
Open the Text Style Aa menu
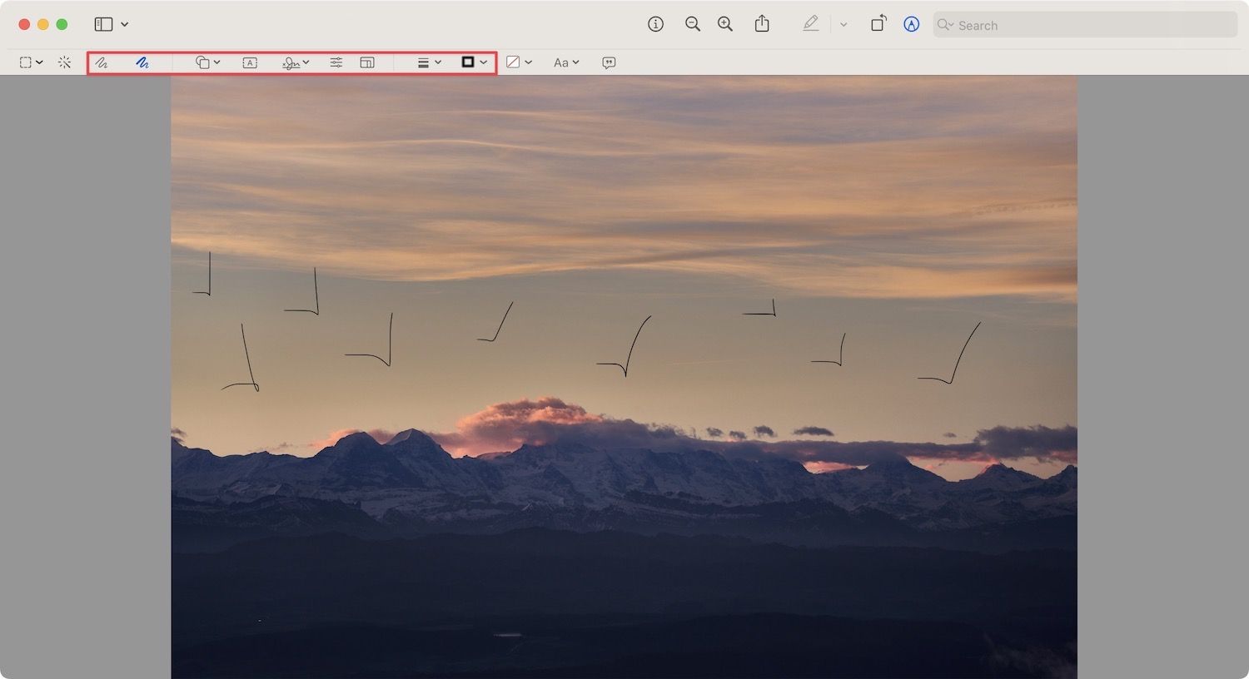click(565, 62)
